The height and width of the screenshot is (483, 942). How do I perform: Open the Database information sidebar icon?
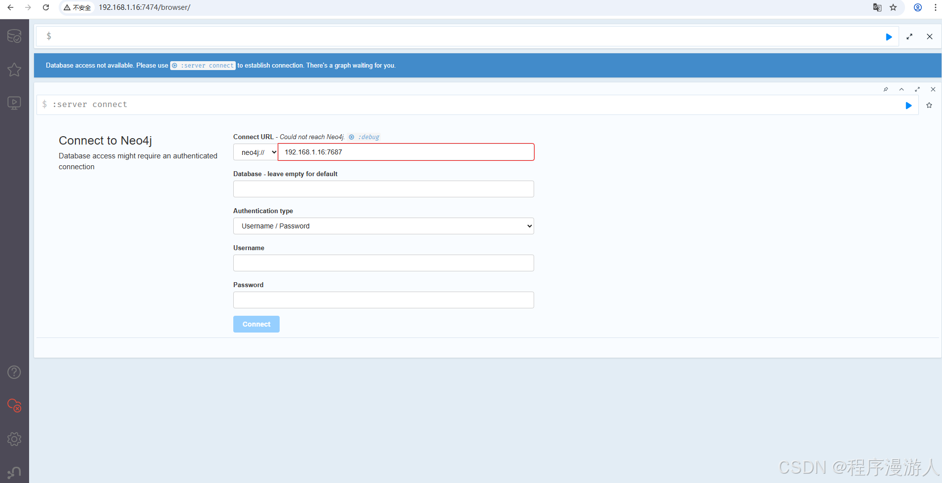[14, 36]
